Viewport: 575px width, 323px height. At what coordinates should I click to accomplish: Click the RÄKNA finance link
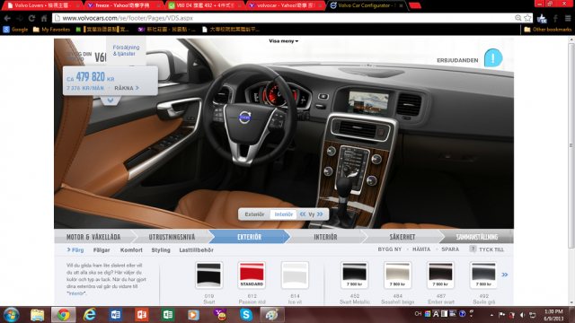pyautogui.click(x=127, y=88)
